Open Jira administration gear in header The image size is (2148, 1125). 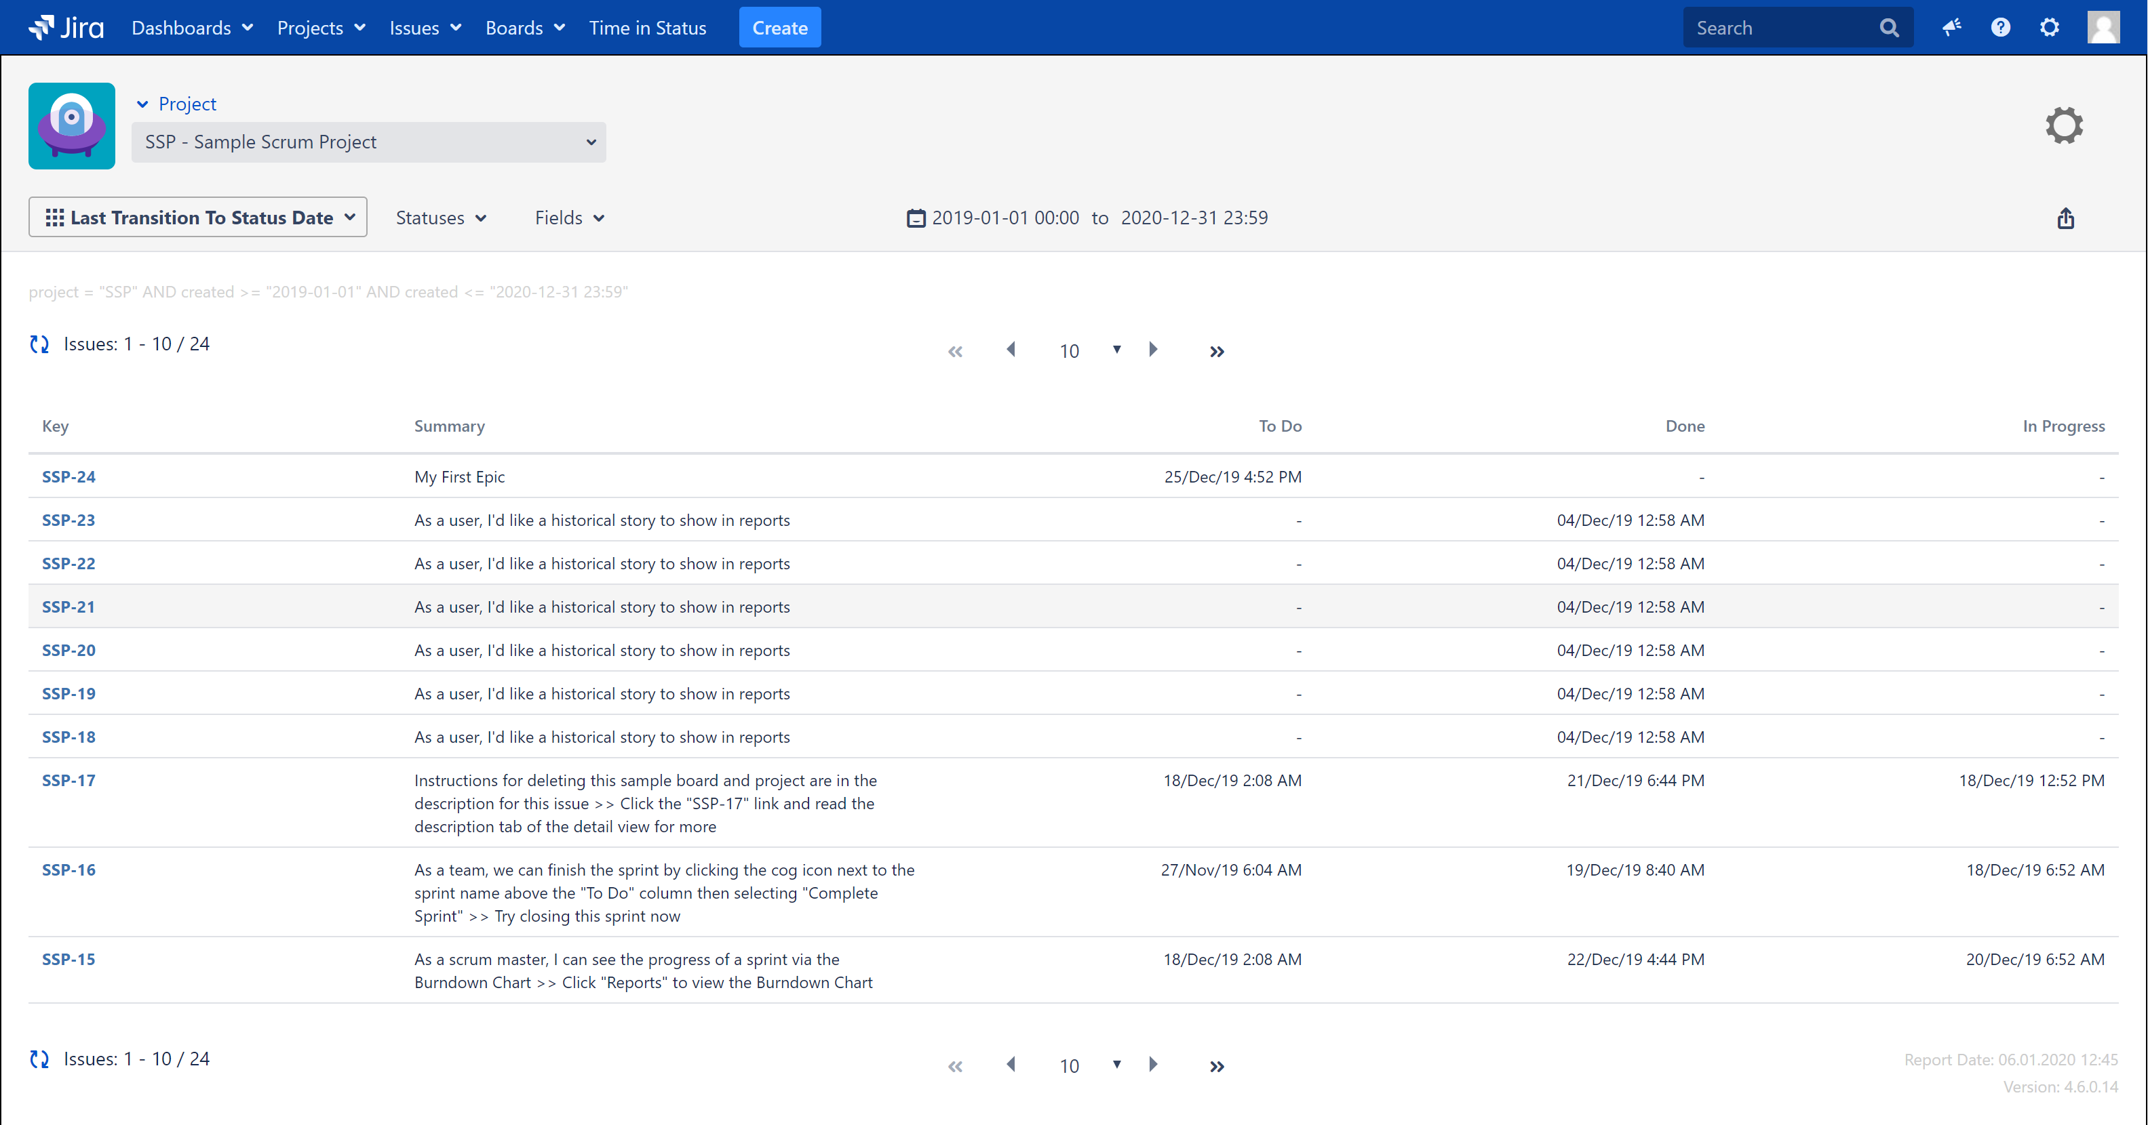[x=2049, y=28]
